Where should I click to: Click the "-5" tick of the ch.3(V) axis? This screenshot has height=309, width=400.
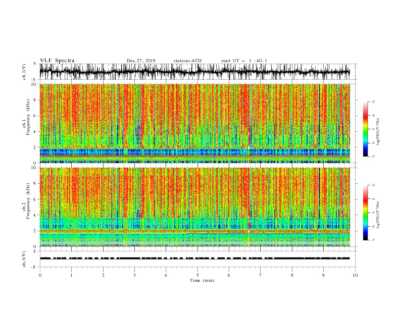pos(33,267)
